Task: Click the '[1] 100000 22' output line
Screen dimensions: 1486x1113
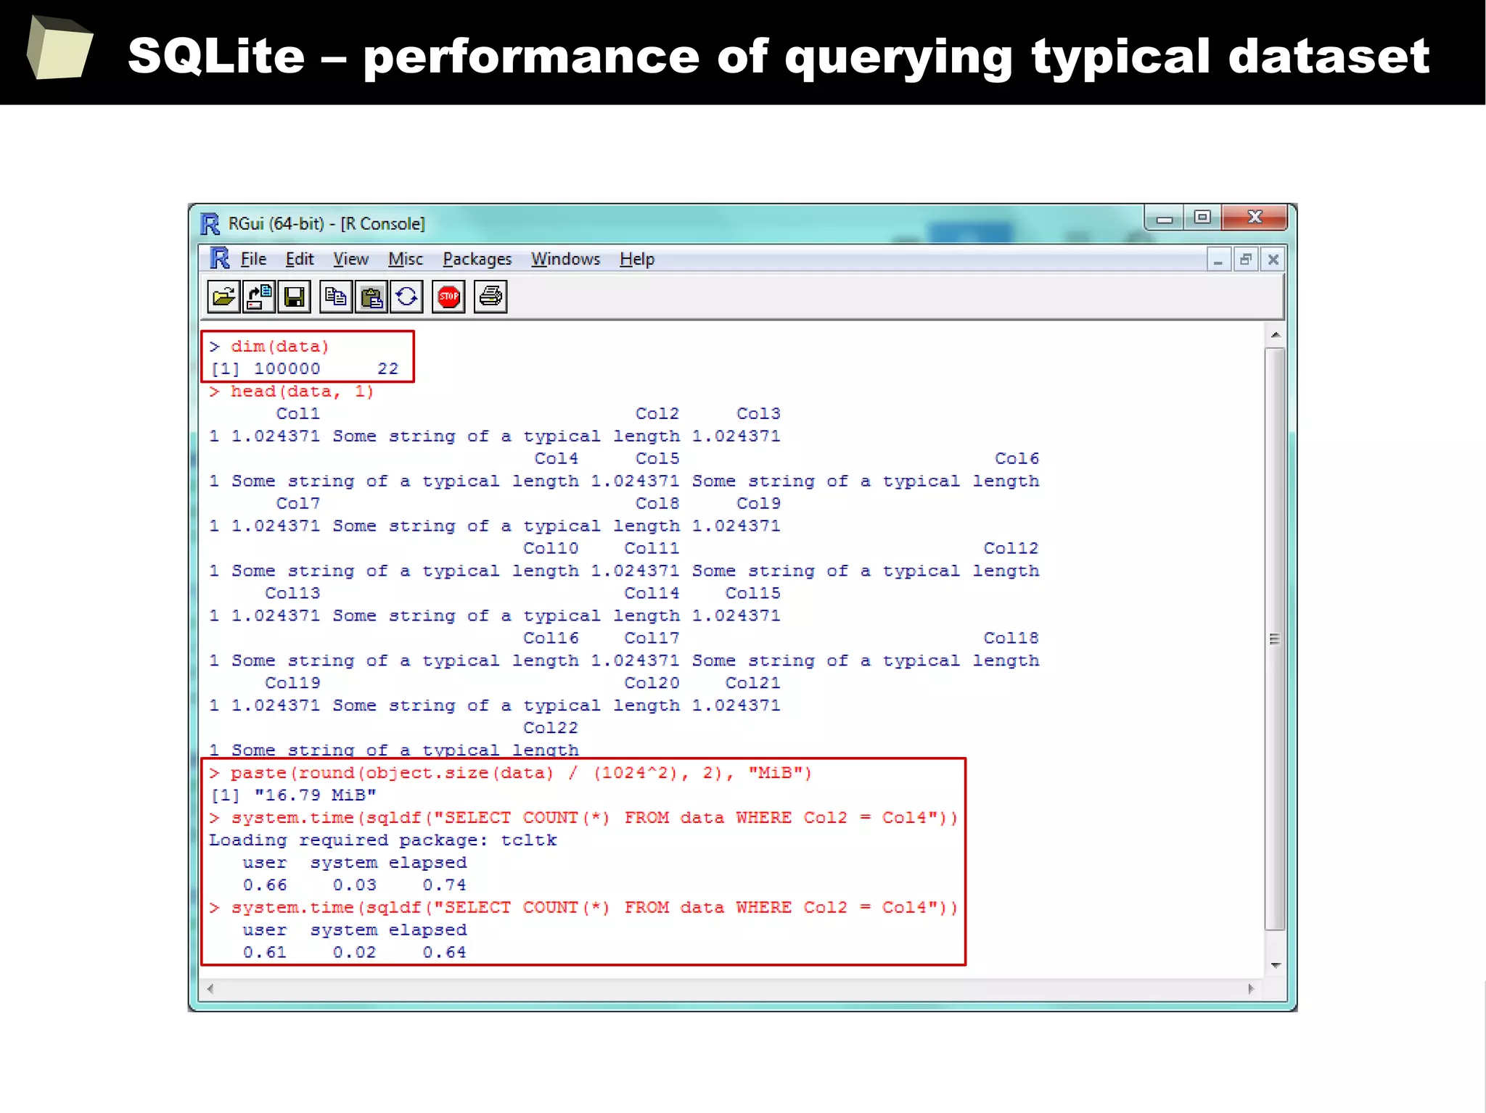Action: coord(304,369)
